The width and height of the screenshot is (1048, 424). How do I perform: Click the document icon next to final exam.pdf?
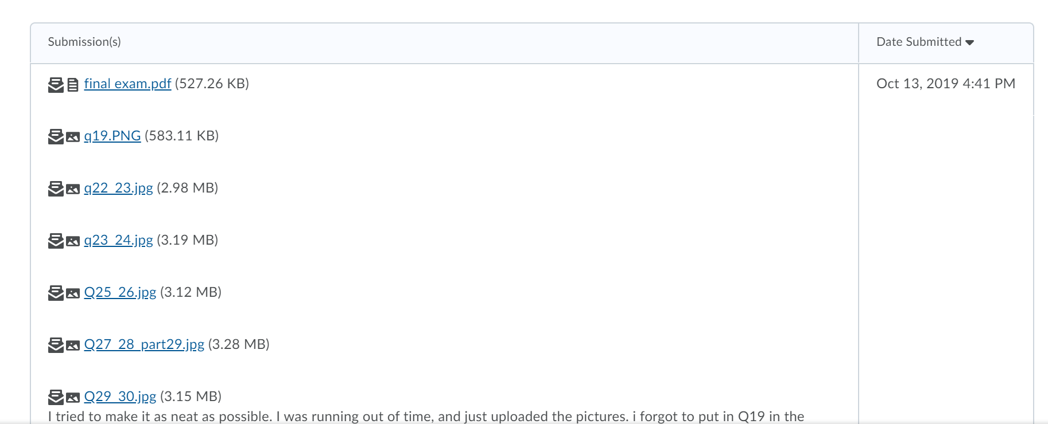pyautogui.click(x=73, y=85)
